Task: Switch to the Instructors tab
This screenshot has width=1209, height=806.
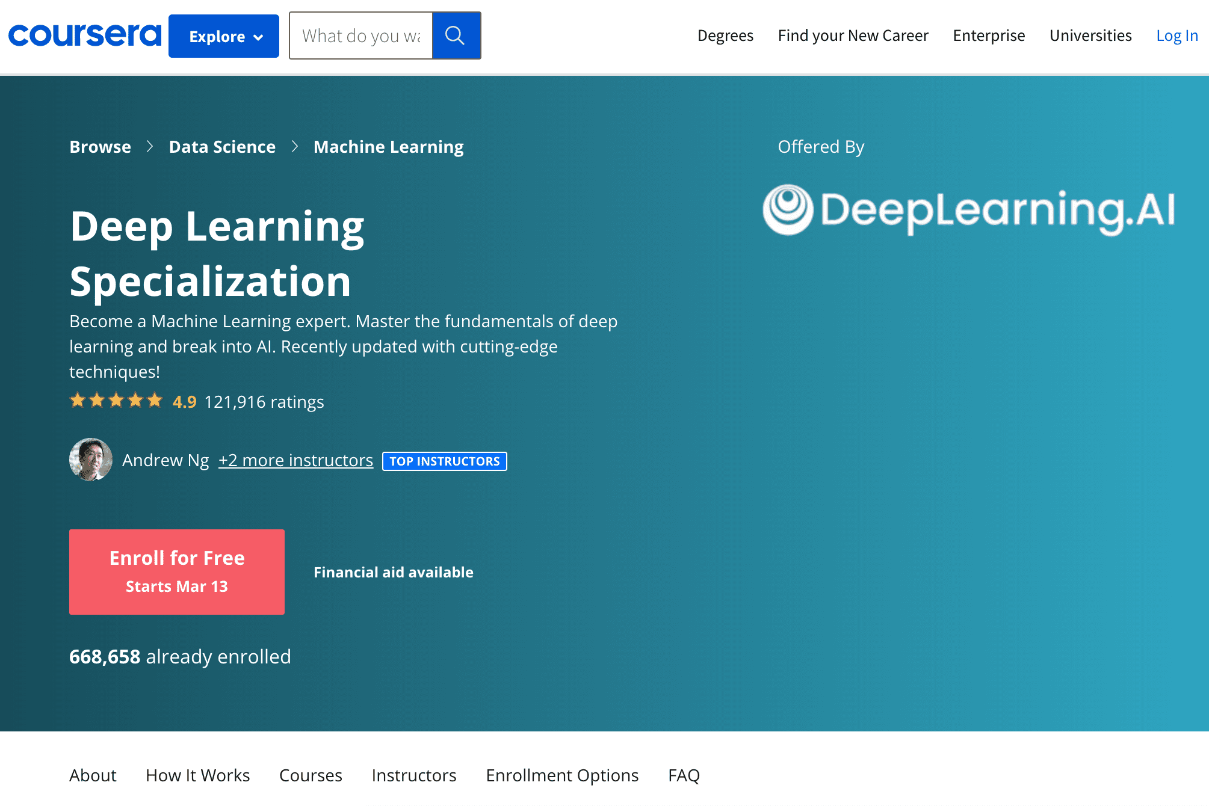Action: [413, 775]
